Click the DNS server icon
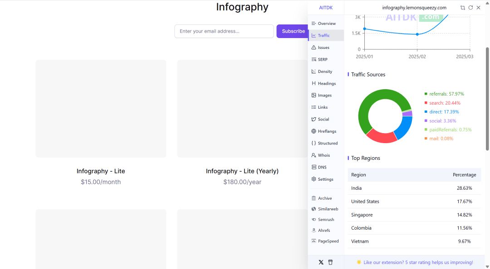 (314, 167)
